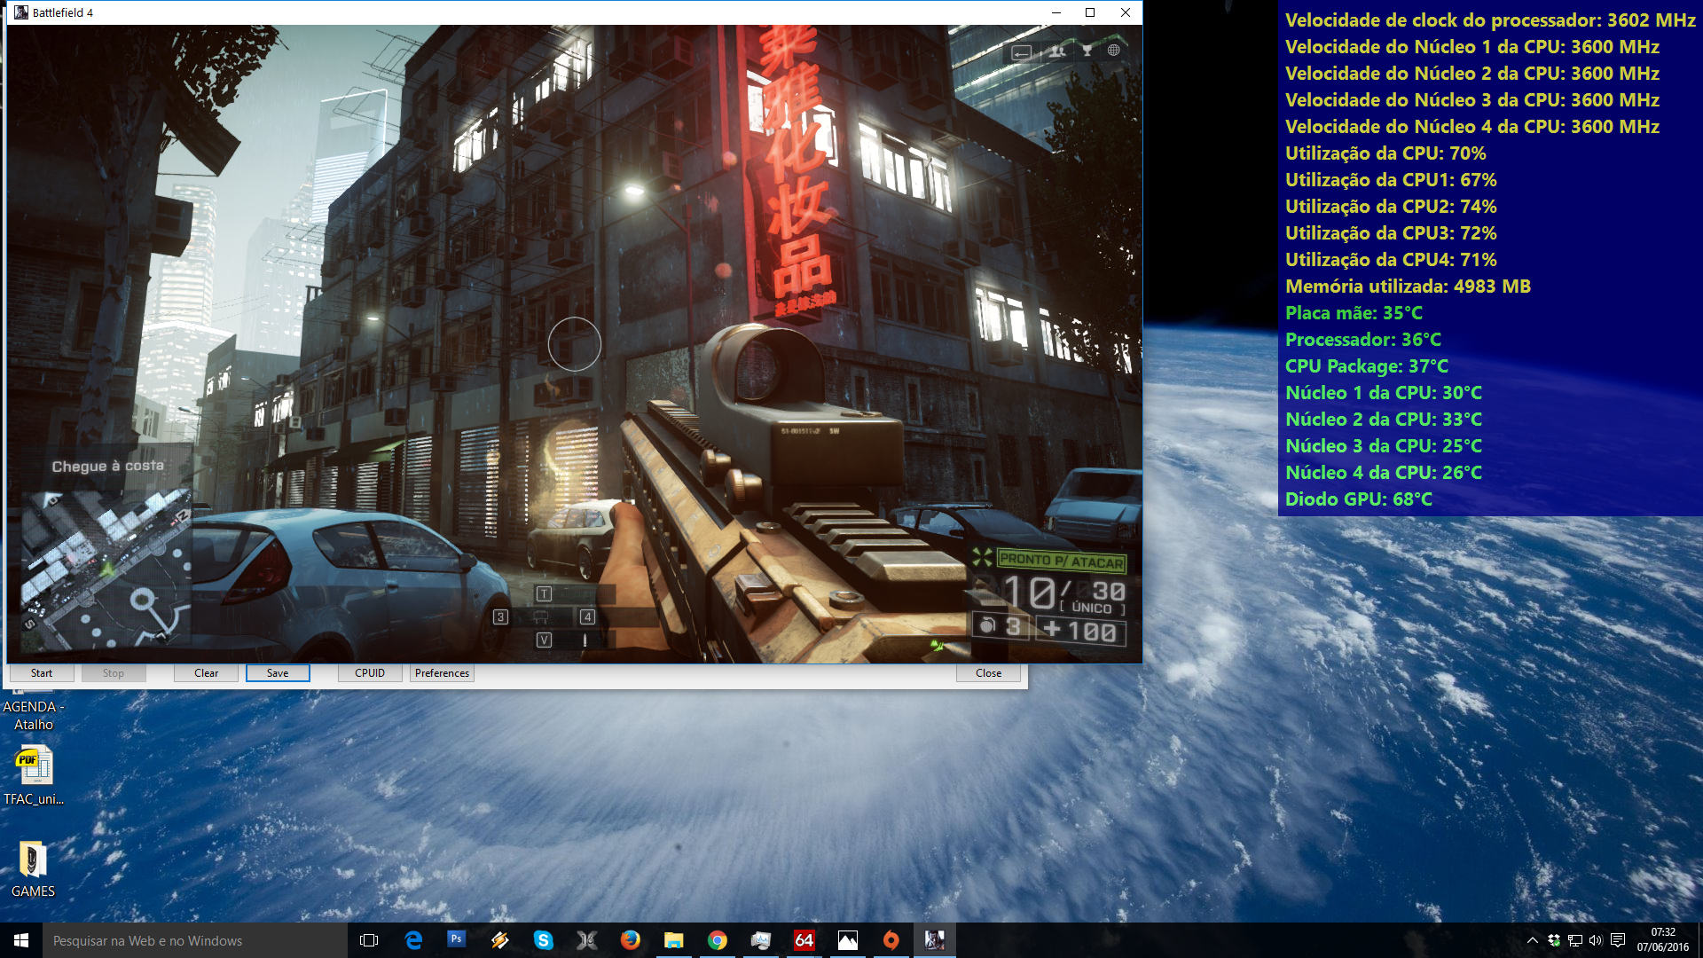The image size is (1703, 958).
Task: Click the 'Pesquisar na Web e no Windows' search box
Action: [x=194, y=940]
